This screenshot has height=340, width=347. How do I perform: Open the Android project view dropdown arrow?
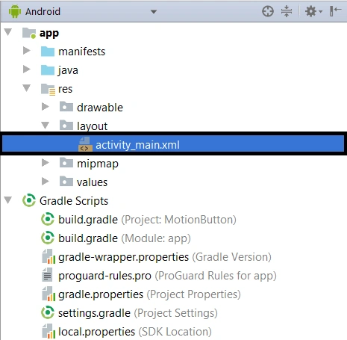coord(154,12)
